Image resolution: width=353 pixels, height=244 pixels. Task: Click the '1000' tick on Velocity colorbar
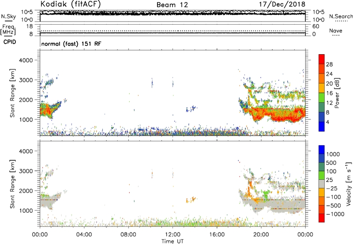[x=333, y=154]
